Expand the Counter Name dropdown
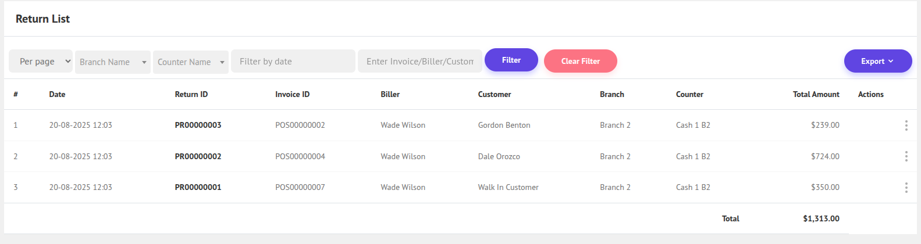This screenshot has width=921, height=244. (x=191, y=62)
